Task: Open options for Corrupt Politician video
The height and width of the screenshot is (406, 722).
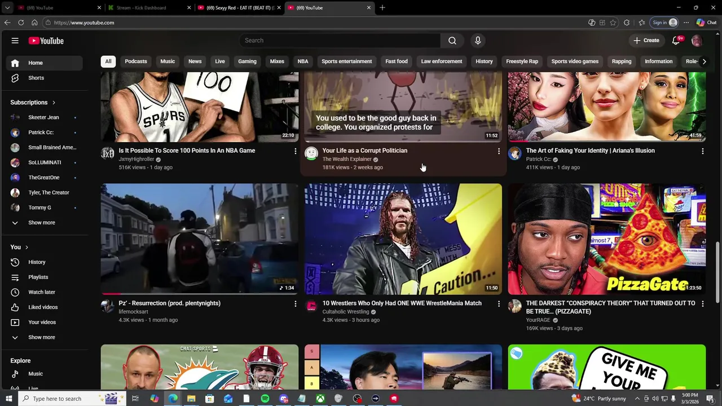Action: pos(499,151)
